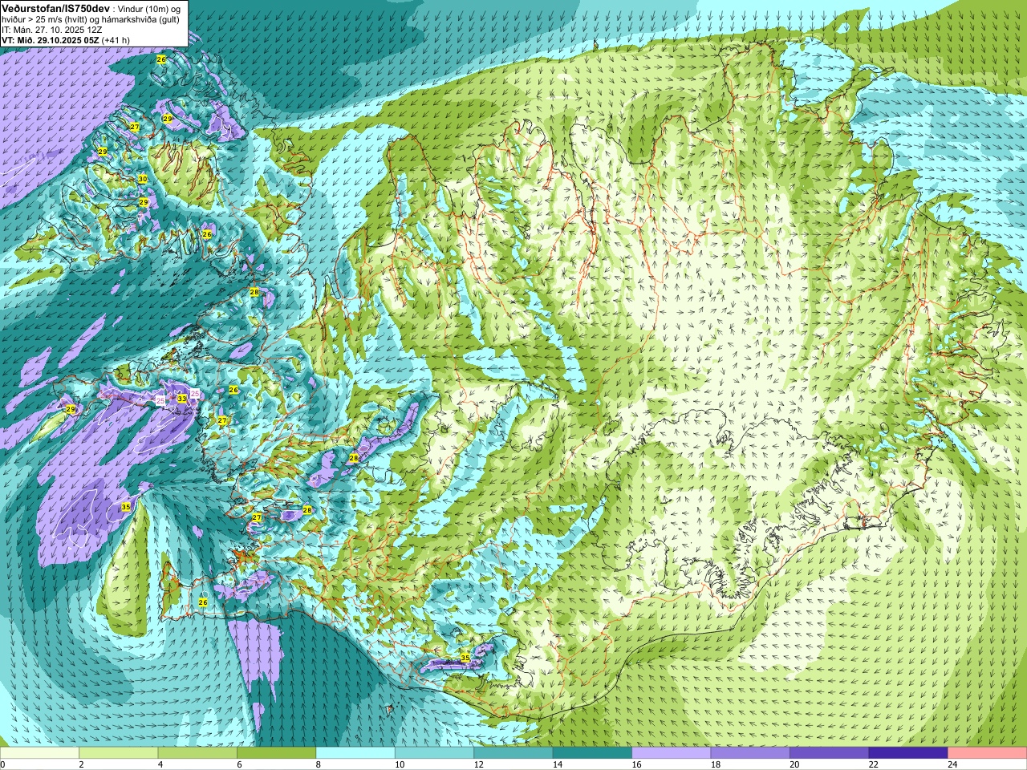The height and width of the screenshot is (770, 1027).
Task: Select the 4–6 m/s green legend swatch
Action: (x=197, y=753)
